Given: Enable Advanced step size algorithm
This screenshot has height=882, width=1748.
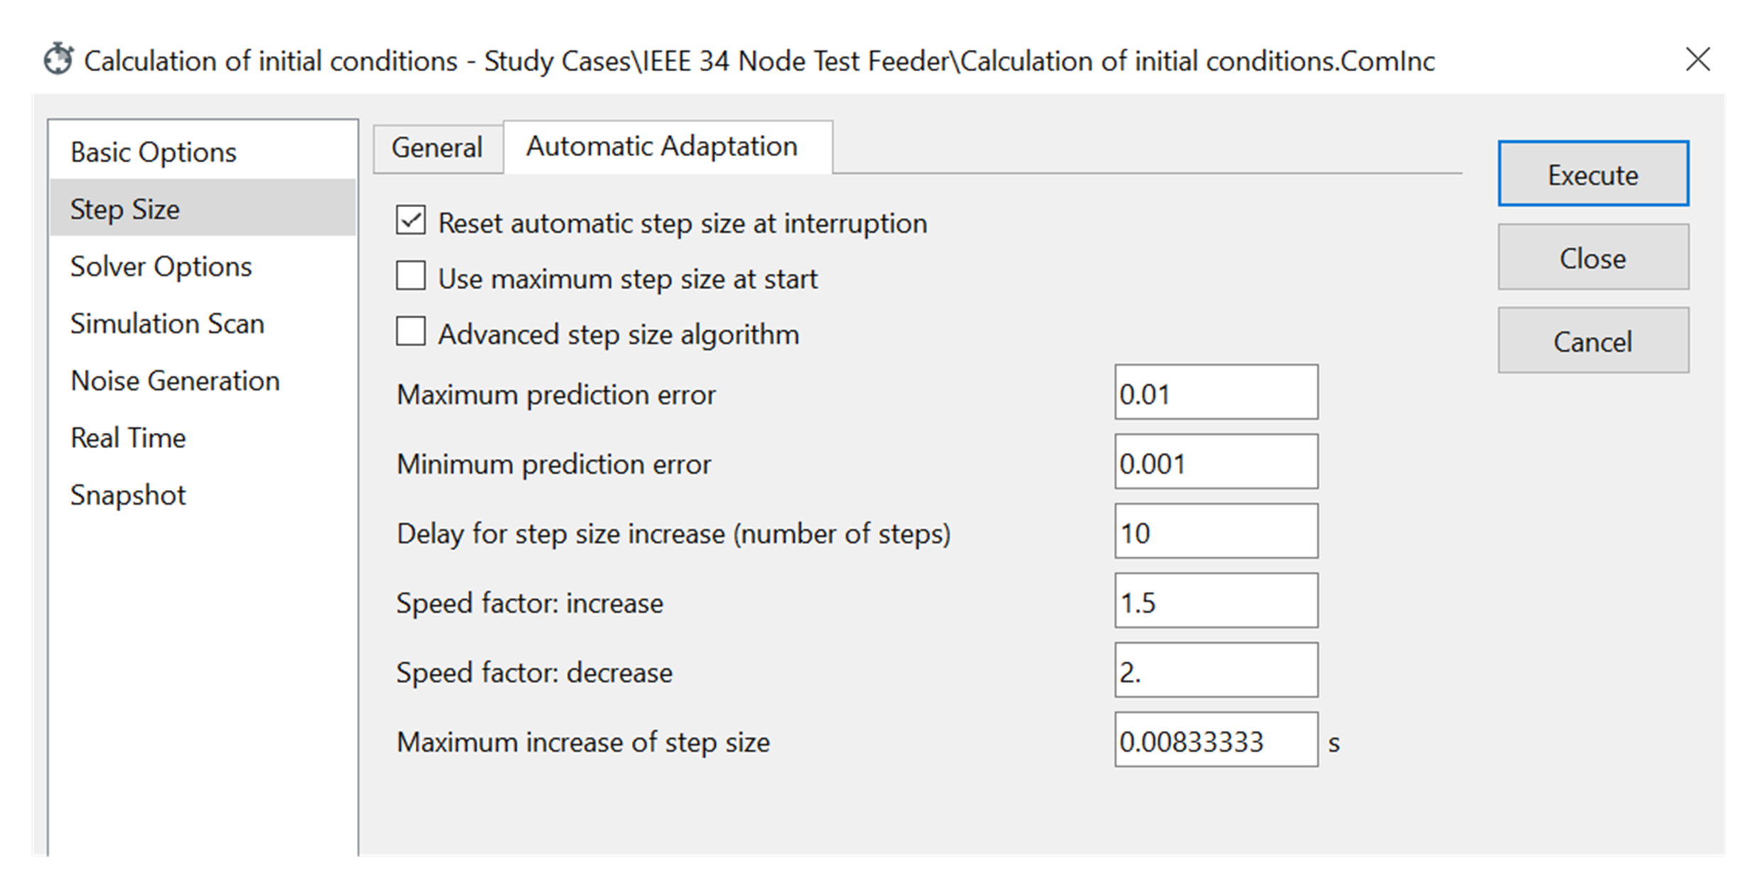Looking at the screenshot, I should (411, 332).
